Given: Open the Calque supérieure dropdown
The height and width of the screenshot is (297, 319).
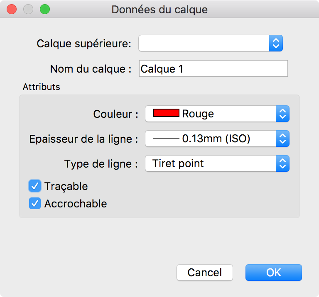Looking at the screenshot, I should [x=204, y=43].
